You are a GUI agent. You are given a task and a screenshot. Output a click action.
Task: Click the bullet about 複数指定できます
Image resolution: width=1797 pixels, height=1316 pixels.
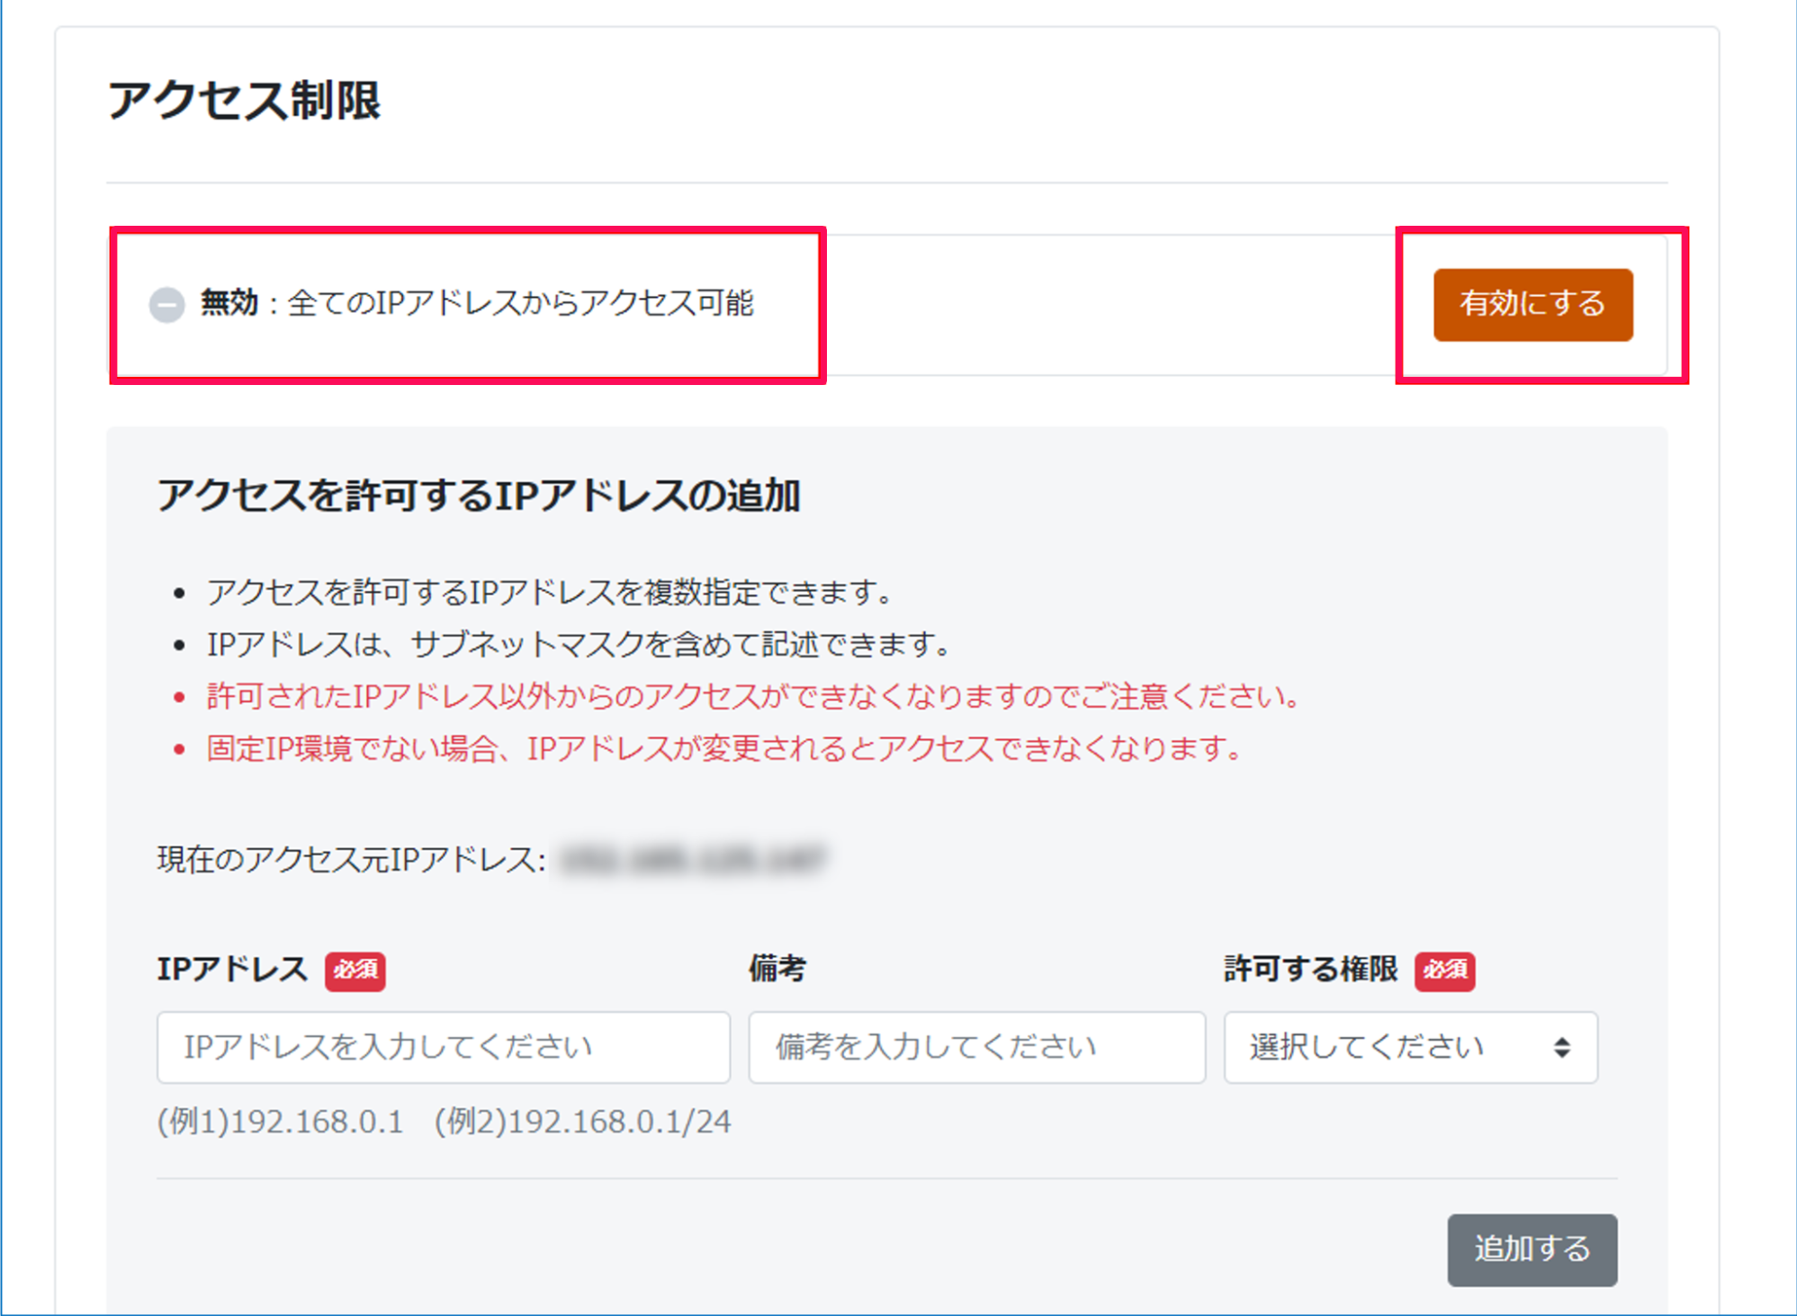[x=549, y=592]
